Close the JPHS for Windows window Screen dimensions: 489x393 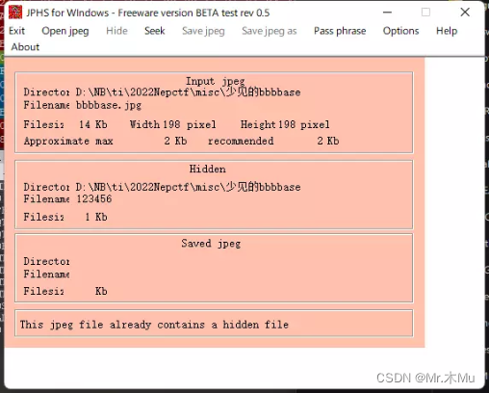[465, 13]
